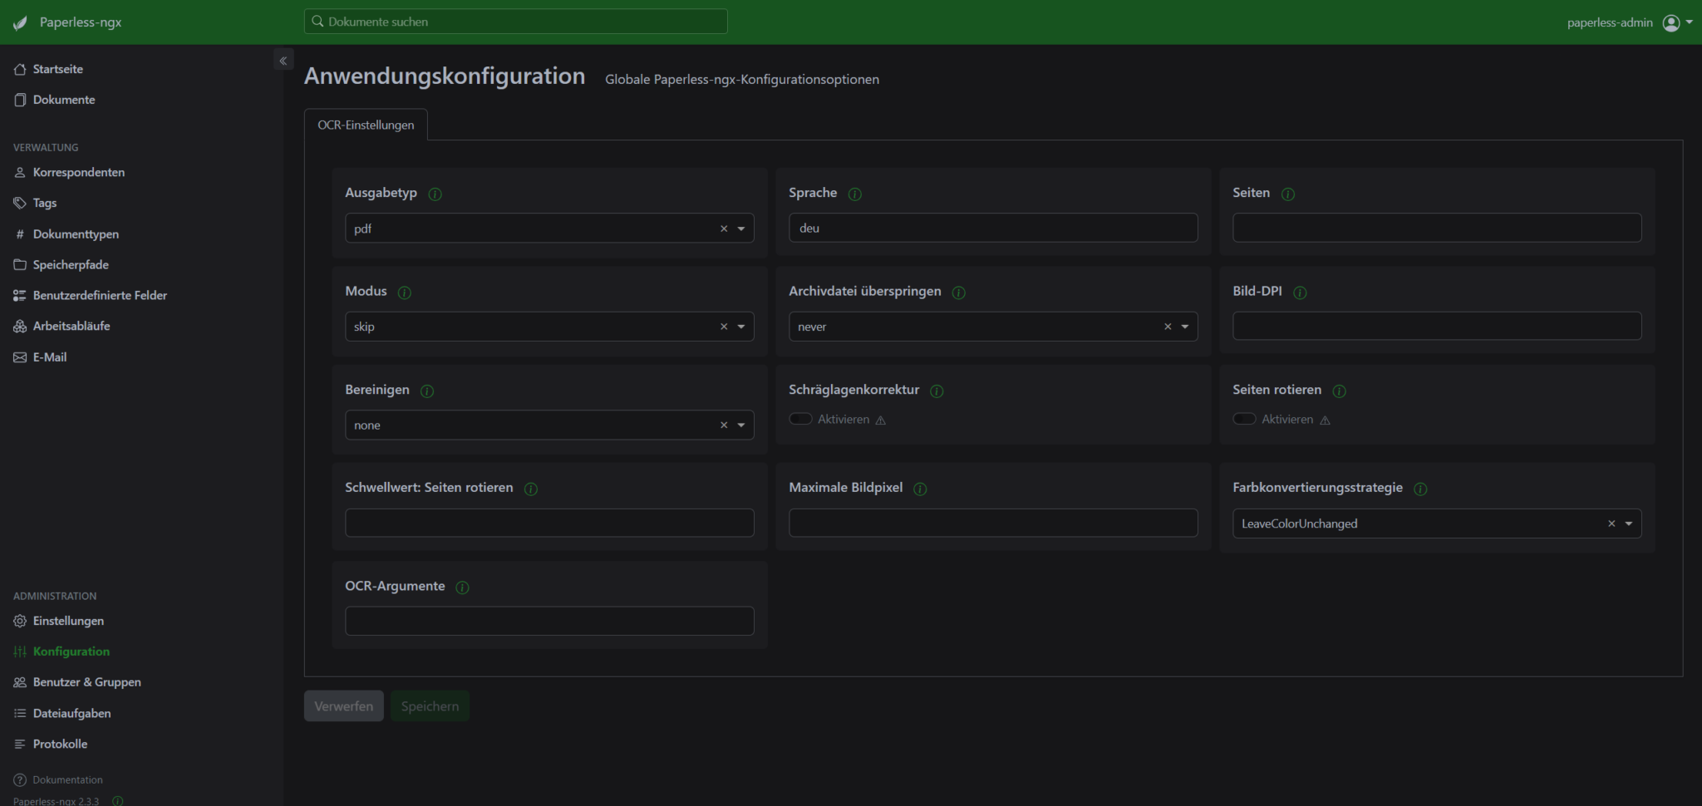
Task: Open the Modus dropdown
Action: [x=741, y=327]
